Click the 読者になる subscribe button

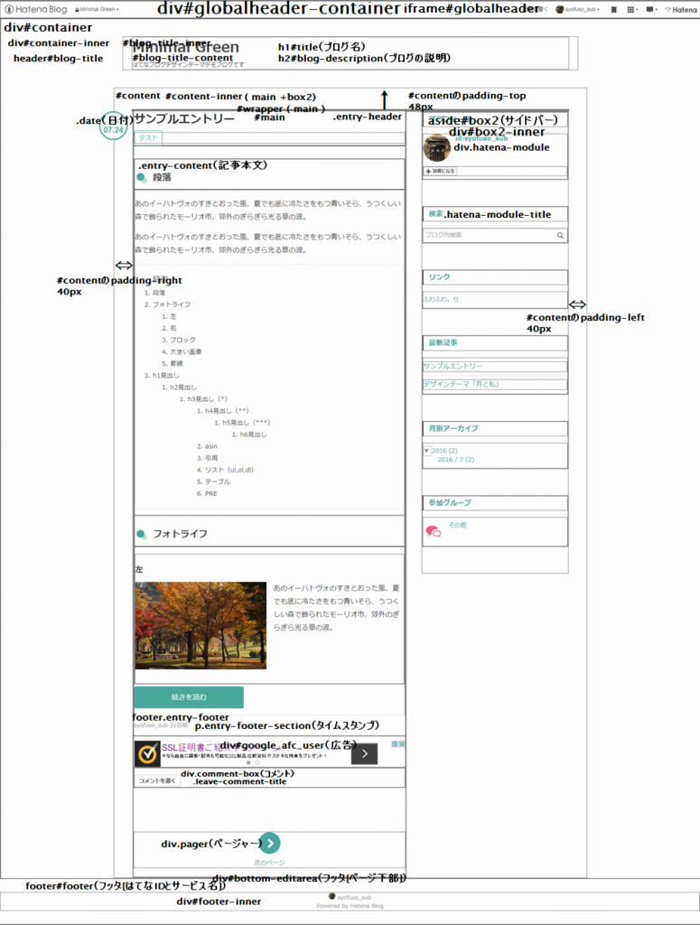click(441, 171)
